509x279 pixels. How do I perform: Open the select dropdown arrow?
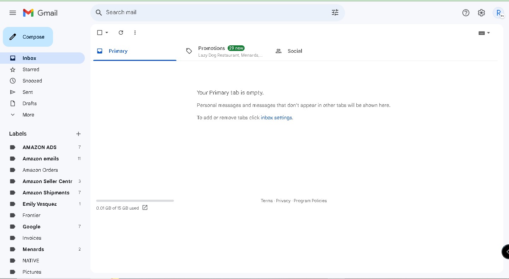[107, 33]
